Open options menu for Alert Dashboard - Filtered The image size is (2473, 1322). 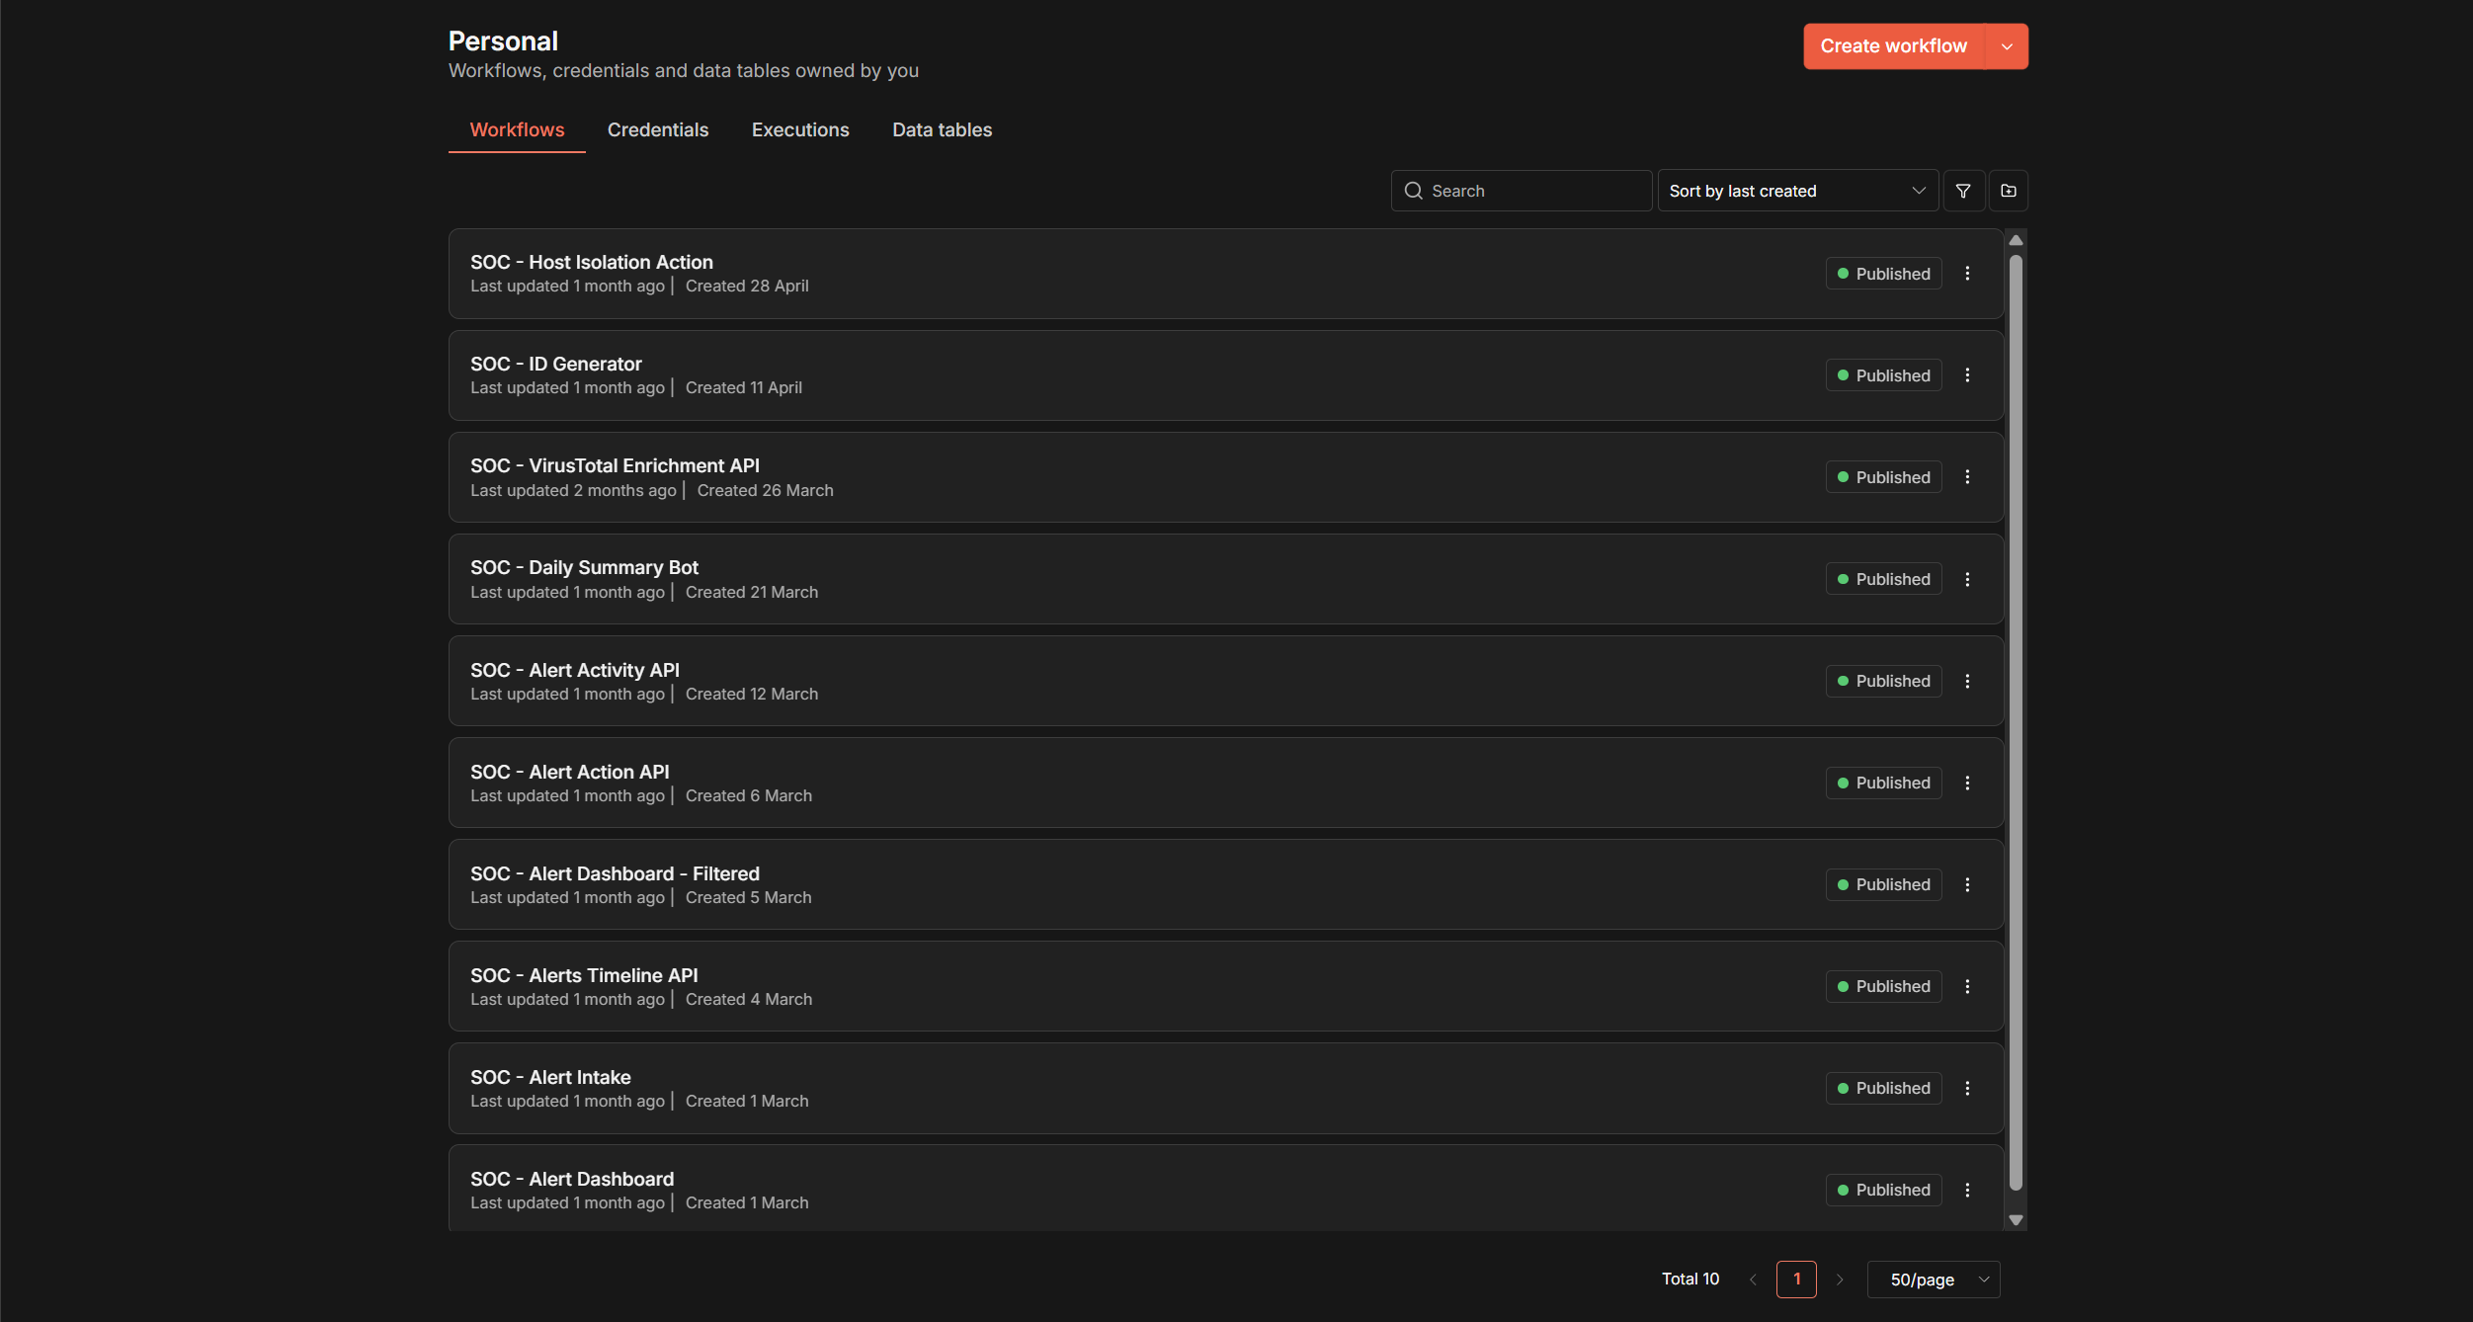(x=1967, y=884)
